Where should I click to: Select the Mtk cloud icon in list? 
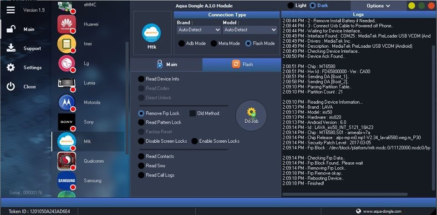(66, 141)
